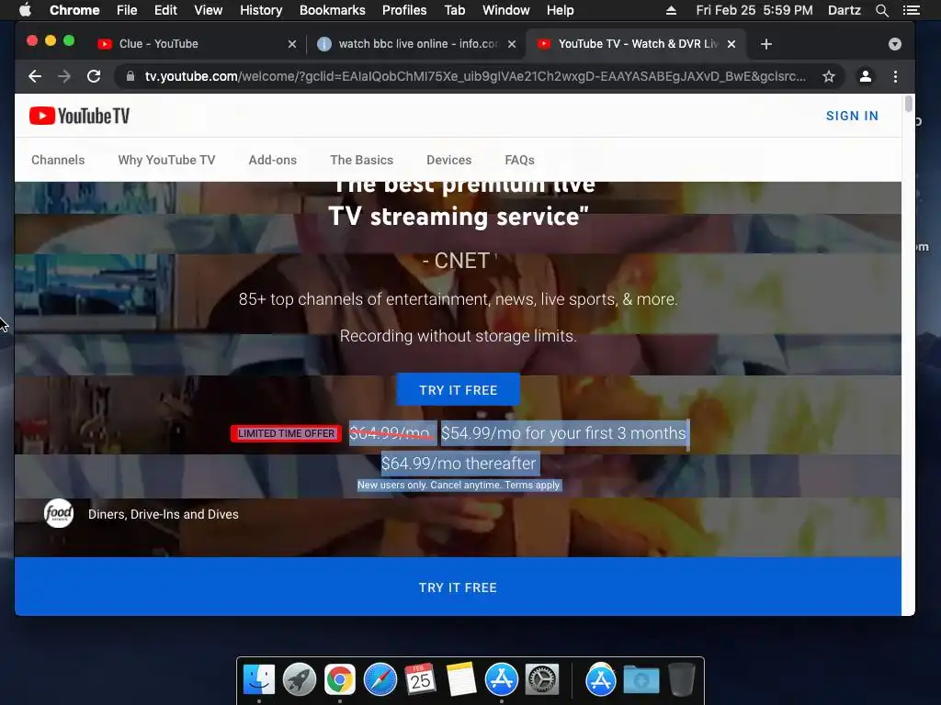This screenshot has width=941, height=705.
Task: Click the browser forward arrow
Action: pyautogui.click(x=64, y=76)
